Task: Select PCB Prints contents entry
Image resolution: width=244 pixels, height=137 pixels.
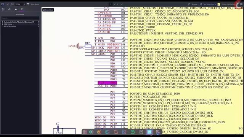Action: (x=8, y=24)
